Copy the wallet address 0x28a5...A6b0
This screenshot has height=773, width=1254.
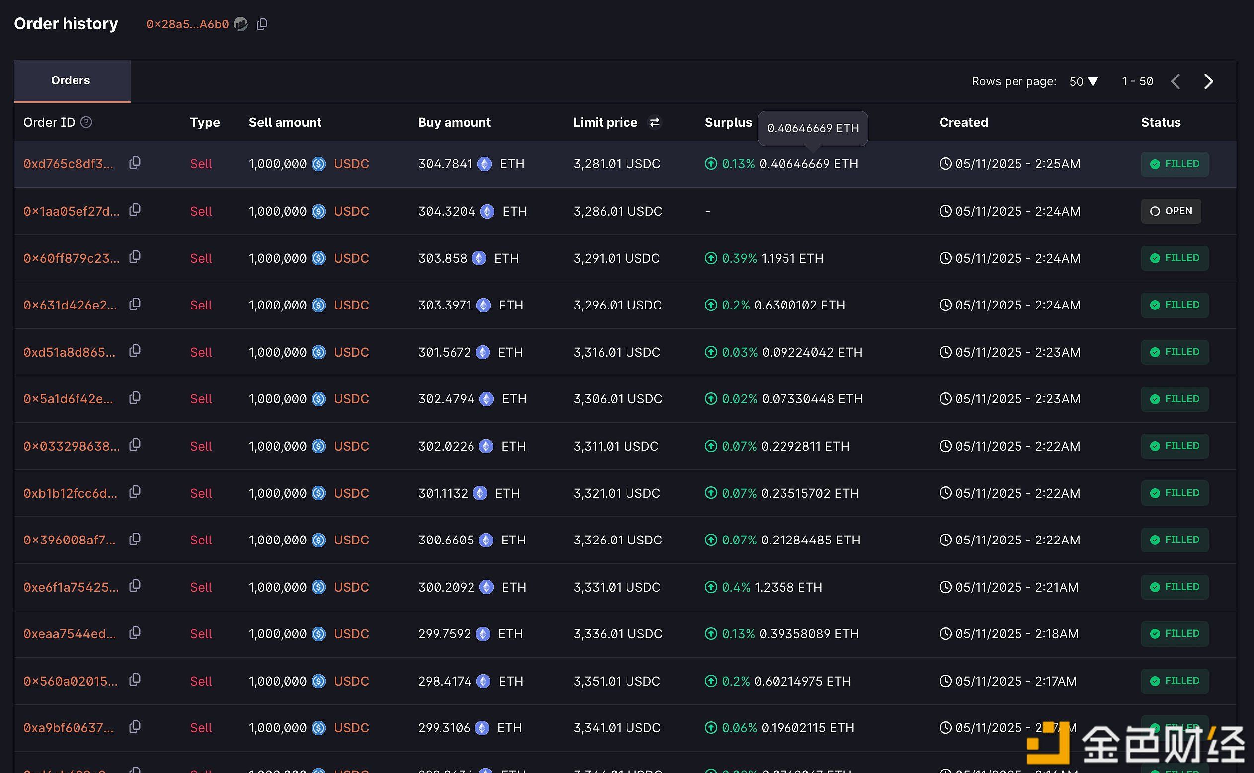262,24
